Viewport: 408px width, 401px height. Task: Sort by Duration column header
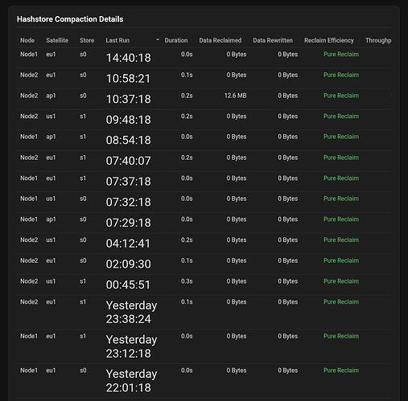coord(176,40)
